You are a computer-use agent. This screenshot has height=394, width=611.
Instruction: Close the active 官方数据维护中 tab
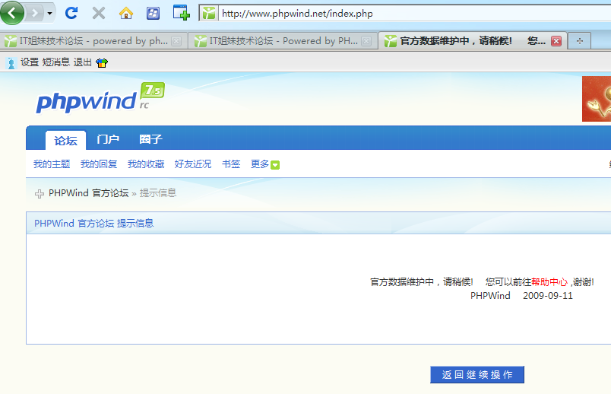point(556,41)
